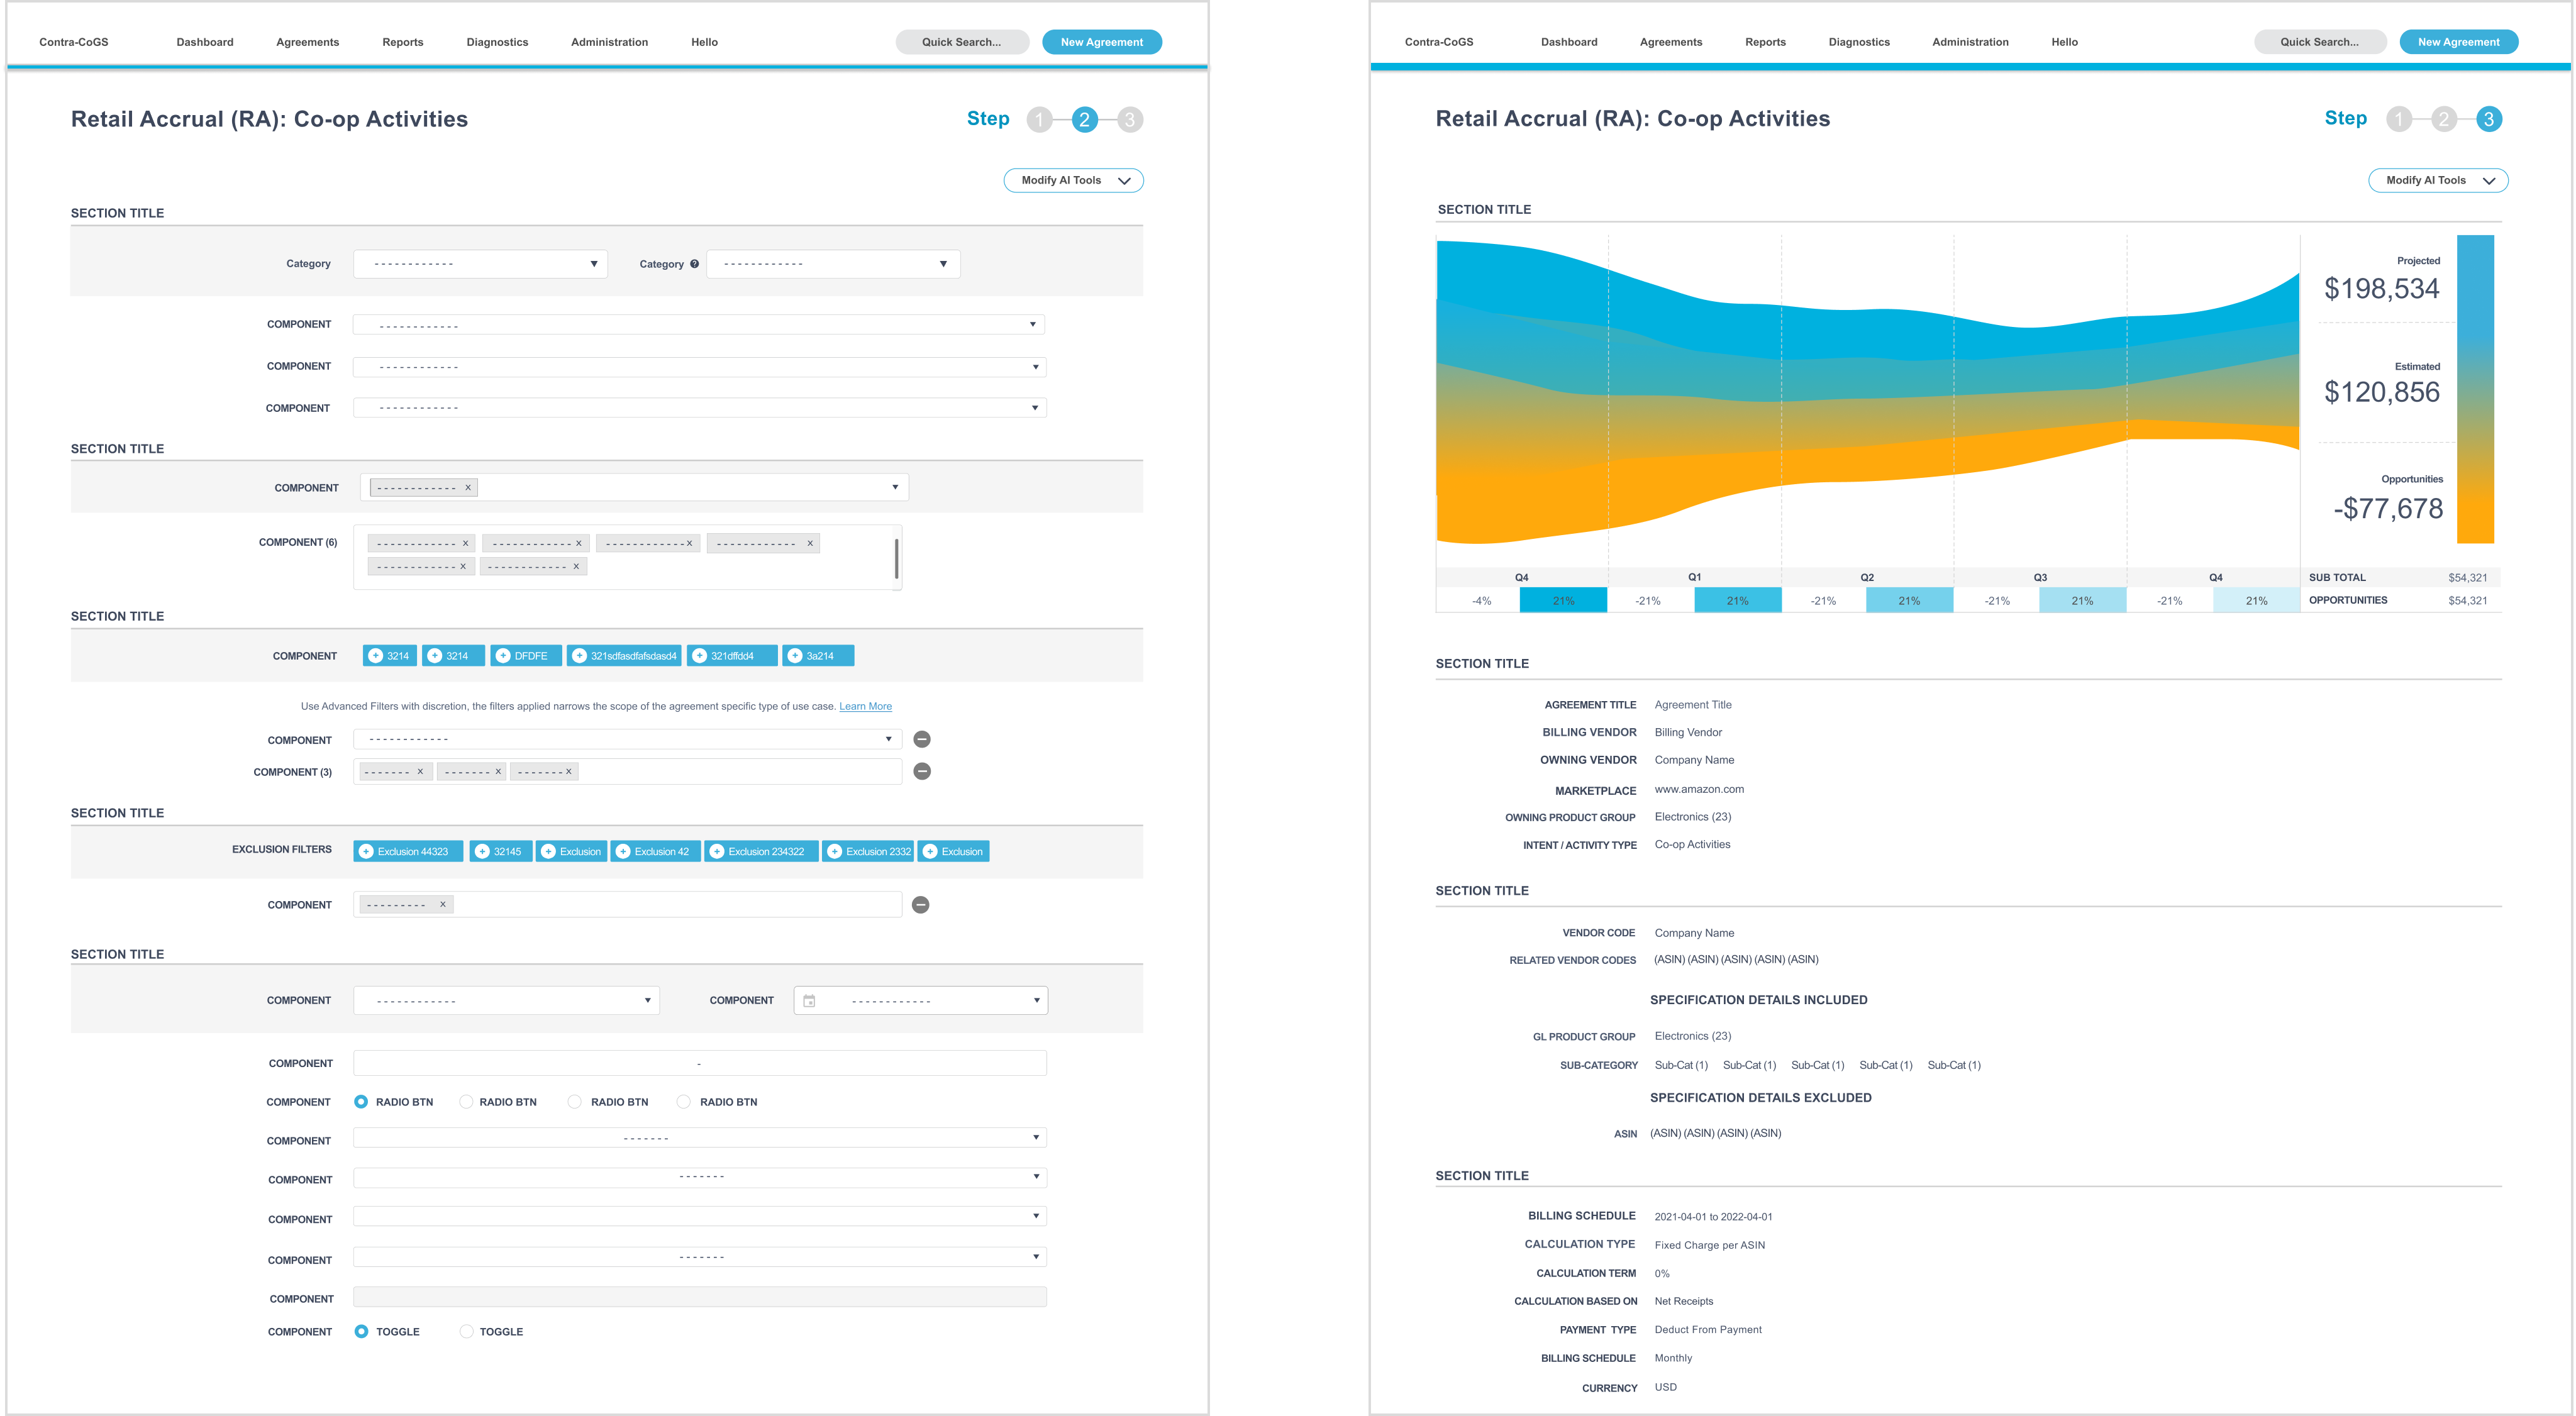This screenshot has height=1416, width=2576.
Task: Click the calendar icon in date component
Action: pyautogui.click(x=809, y=1001)
